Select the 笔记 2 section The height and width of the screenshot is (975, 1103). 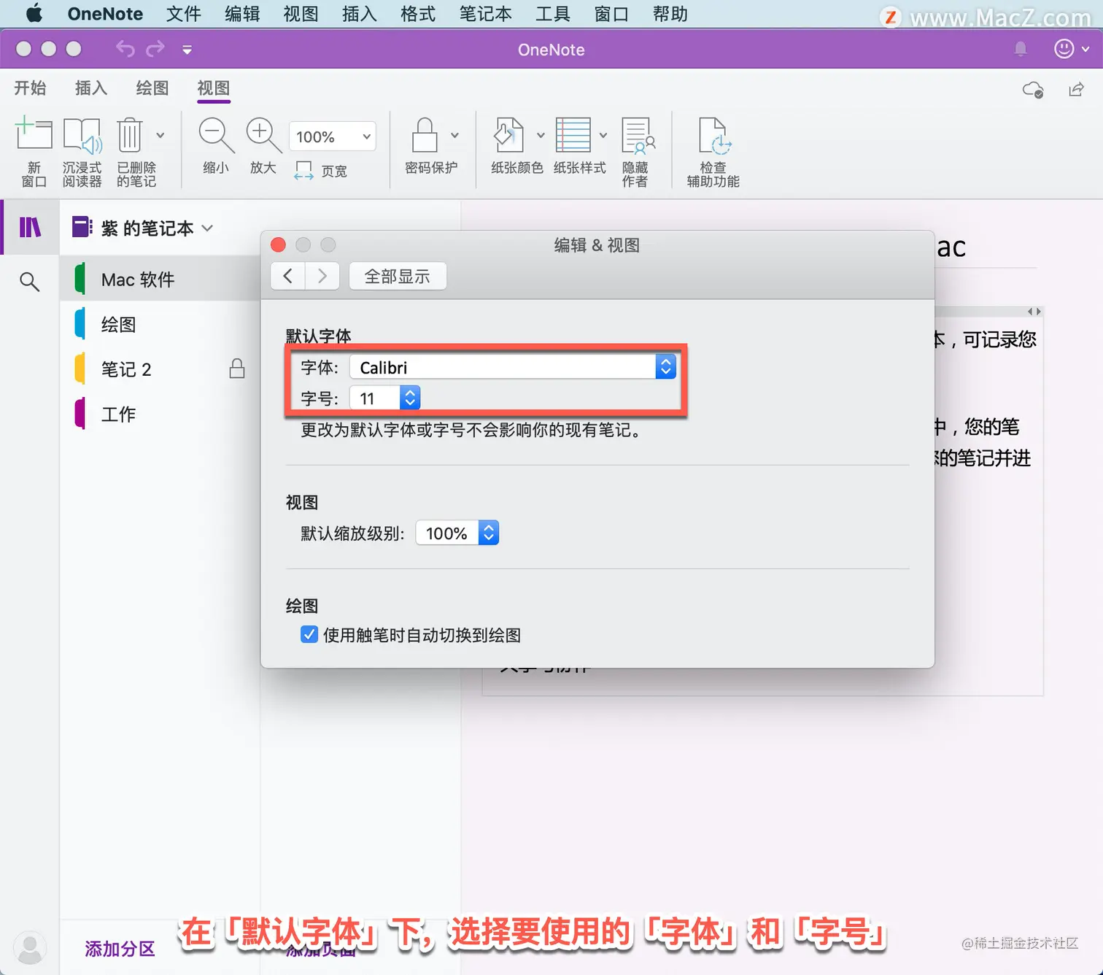pos(160,369)
